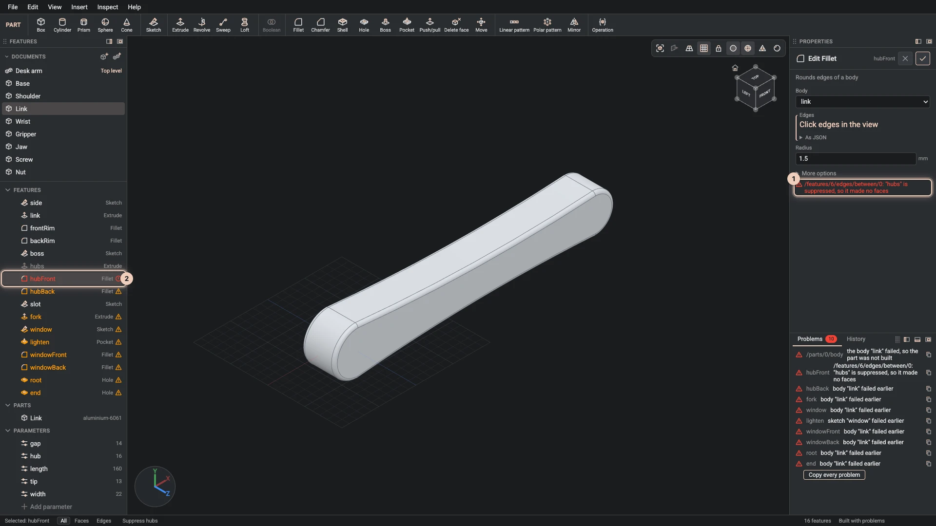Toggle the wireframe globe display icon

pyautogui.click(x=747, y=48)
